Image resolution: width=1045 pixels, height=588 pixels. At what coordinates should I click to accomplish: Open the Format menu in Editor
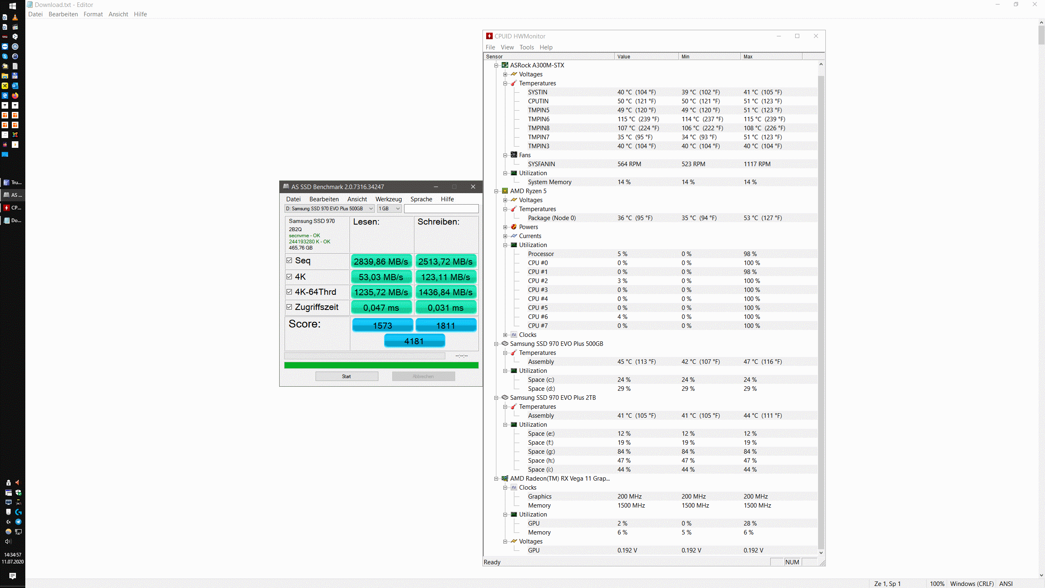(93, 14)
